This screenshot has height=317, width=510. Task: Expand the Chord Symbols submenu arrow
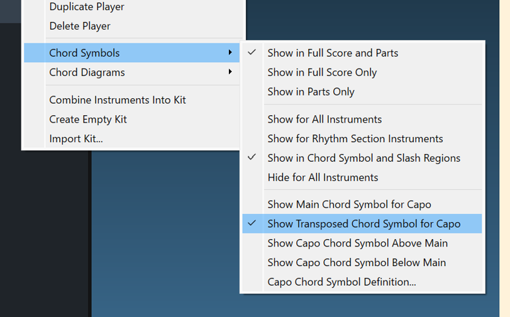point(231,53)
